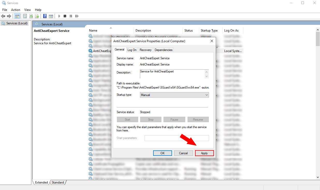The height and width of the screenshot is (190, 320).
Task: Click Cancel in the properties dialog
Action: point(183,153)
